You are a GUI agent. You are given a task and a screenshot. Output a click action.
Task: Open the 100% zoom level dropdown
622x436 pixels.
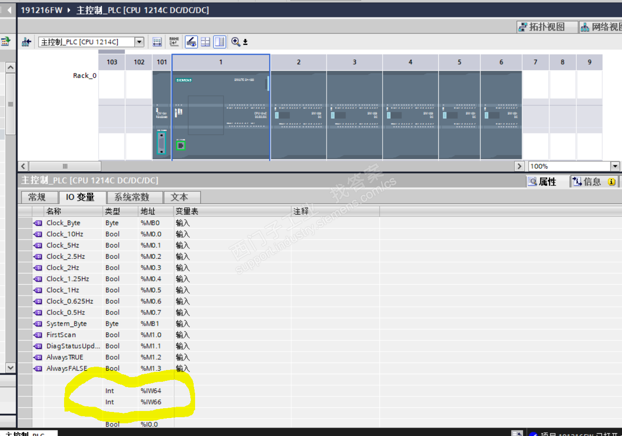pos(614,166)
